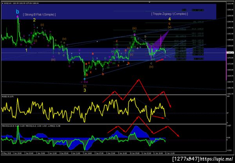Image resolution: width=235 pixels, height=163 pixels.
Task: Click the current price tag on price axis
Action: pyautogui.click(x=230, y=53)
